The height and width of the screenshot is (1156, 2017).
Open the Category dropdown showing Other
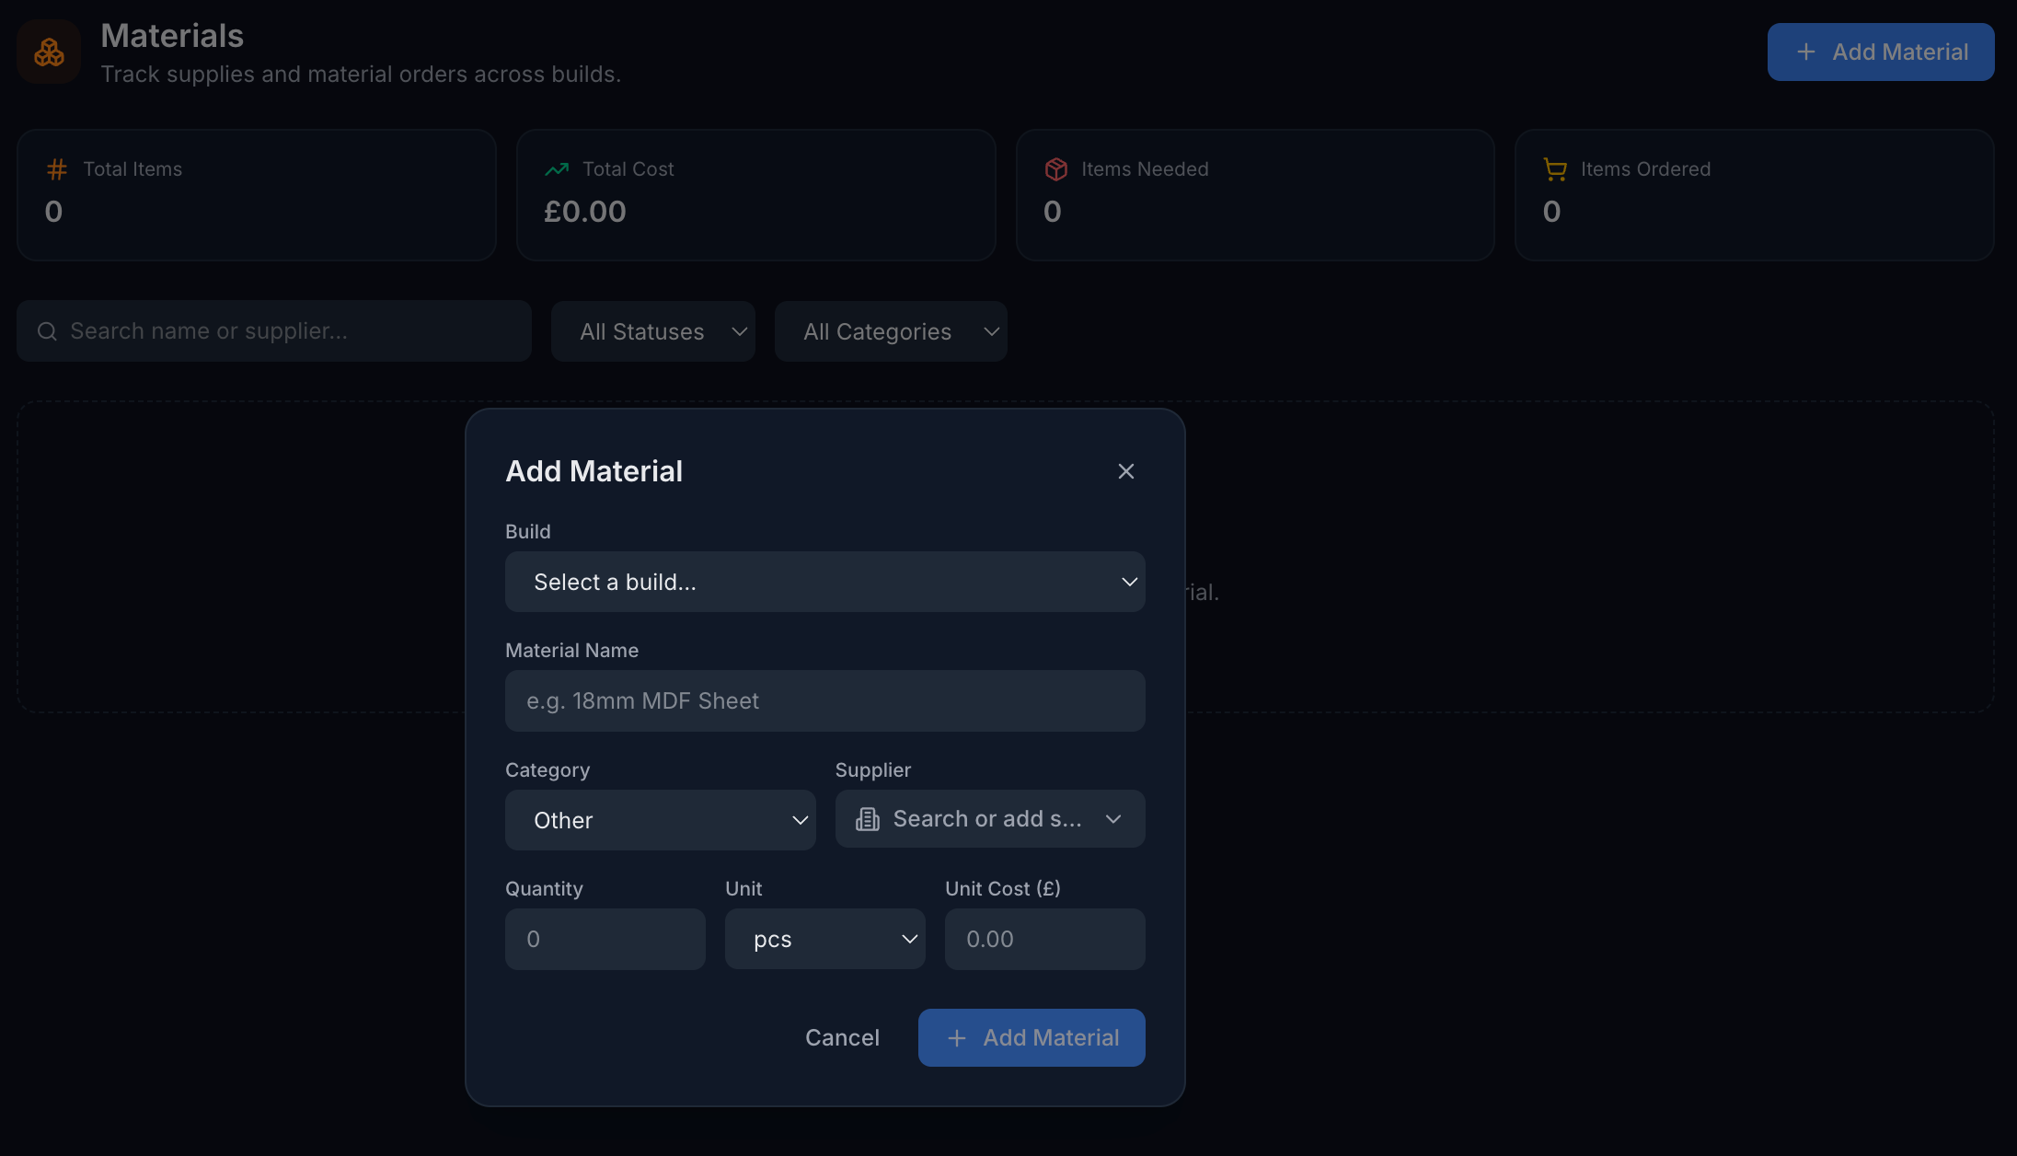tap(660, 820)
